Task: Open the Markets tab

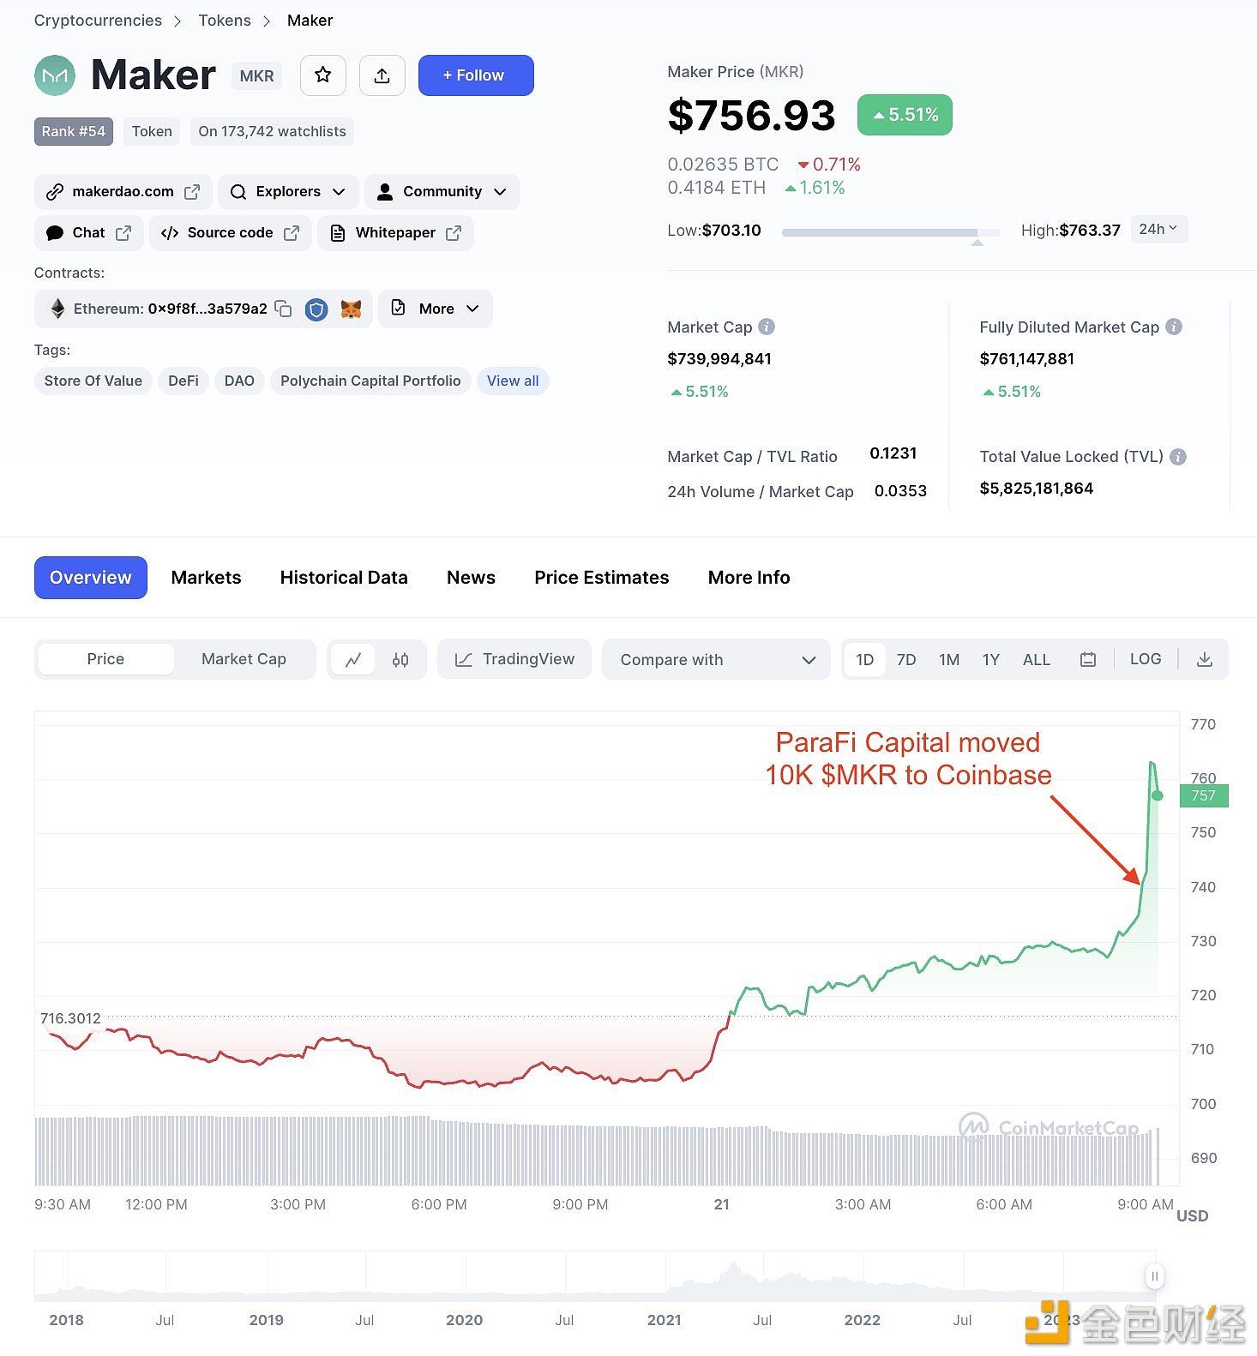Action: point(206,578)
